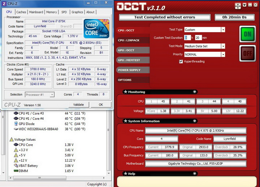Switch to the CPU tab in CPU-Z
Image resolution: width=260 pixels, height=187 pixels.
(9, 12)
